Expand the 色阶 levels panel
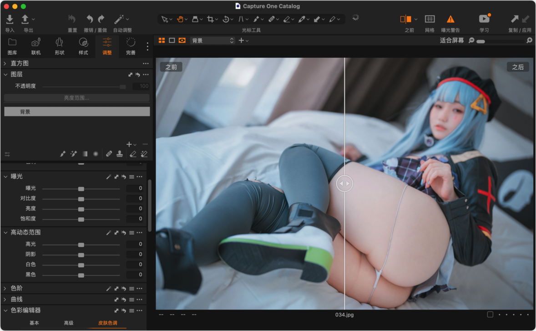This screenshot has width=536, height=331. click(x=5, y=289)
